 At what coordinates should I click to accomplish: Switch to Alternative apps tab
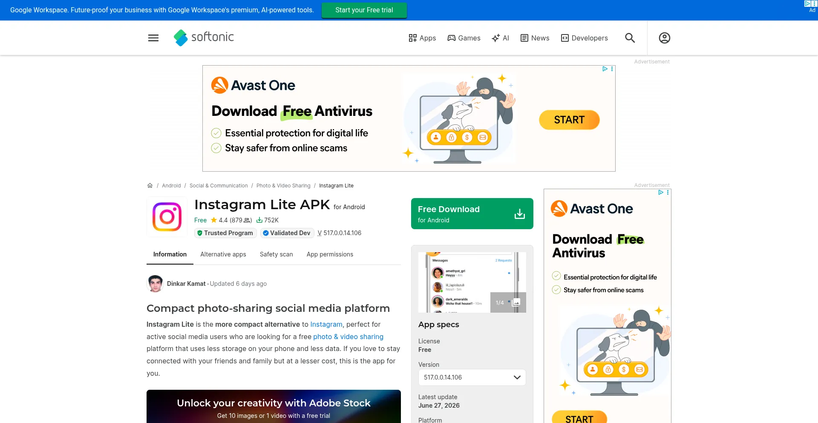(x=223, y=254)
